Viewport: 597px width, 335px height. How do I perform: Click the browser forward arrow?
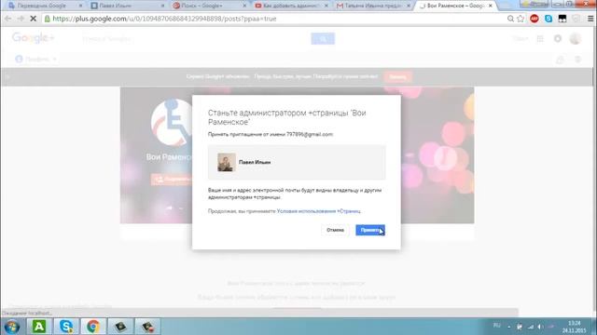[21, 19]
